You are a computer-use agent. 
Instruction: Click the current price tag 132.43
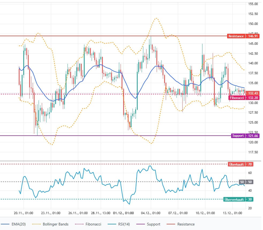pyautogui.click(x=253, y=93)
